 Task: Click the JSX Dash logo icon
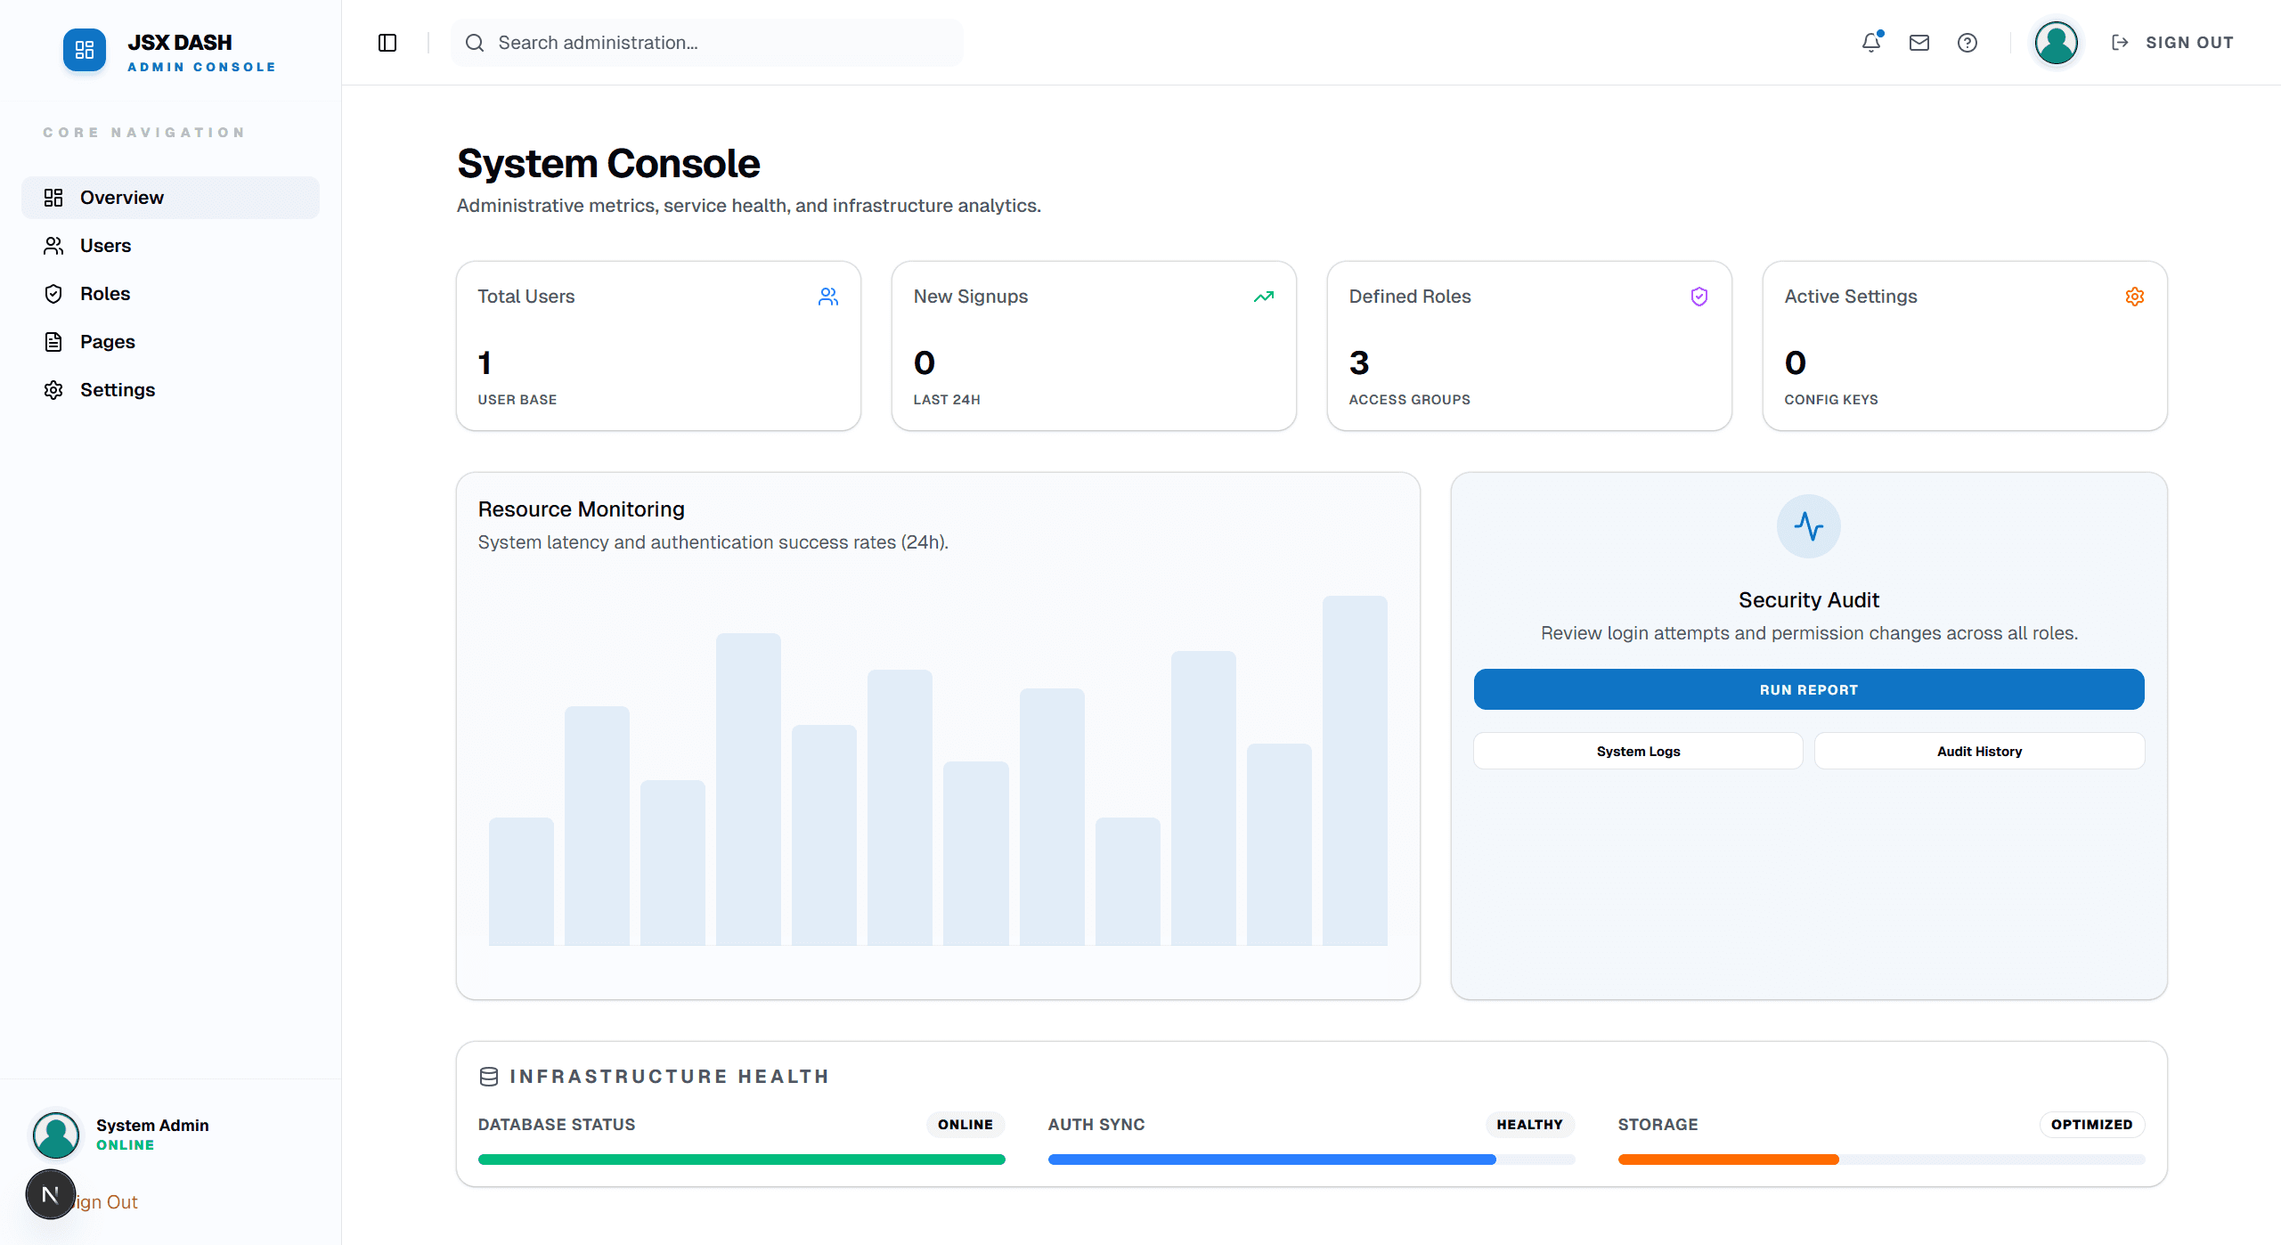pos(85,50)
